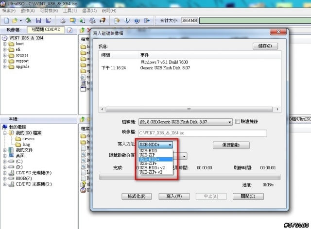This screenshot has width=311, height=229.
Task: Click the write progress bar
Action: tap(190, 177)
